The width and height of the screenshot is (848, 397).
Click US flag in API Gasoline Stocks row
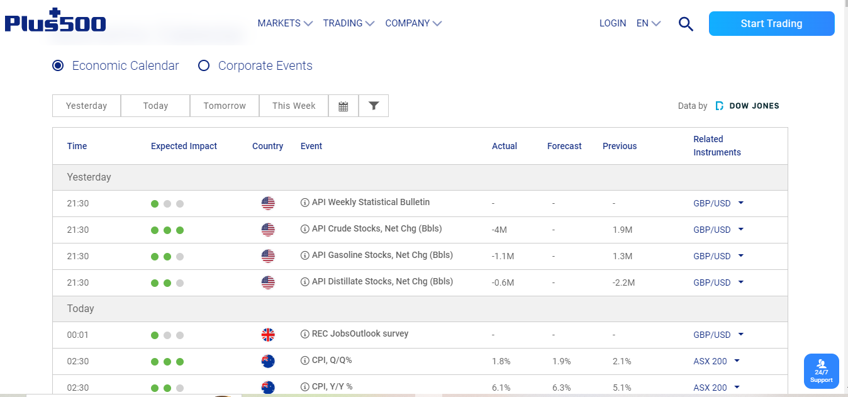[x=268, y=256]
